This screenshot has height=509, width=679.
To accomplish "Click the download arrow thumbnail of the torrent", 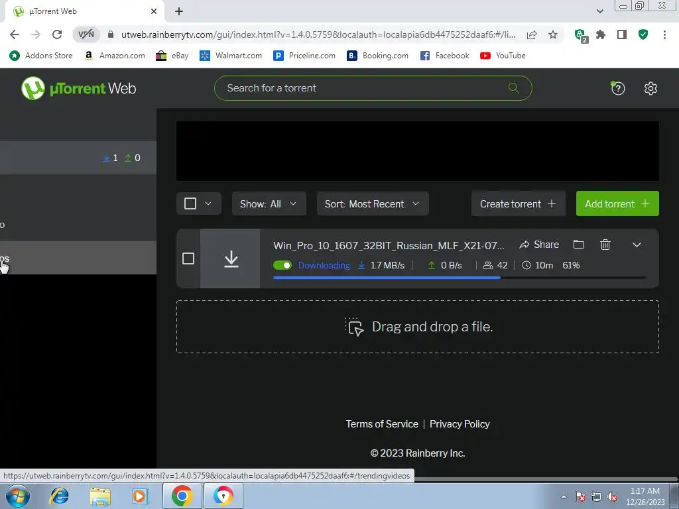I will point(230,259).
